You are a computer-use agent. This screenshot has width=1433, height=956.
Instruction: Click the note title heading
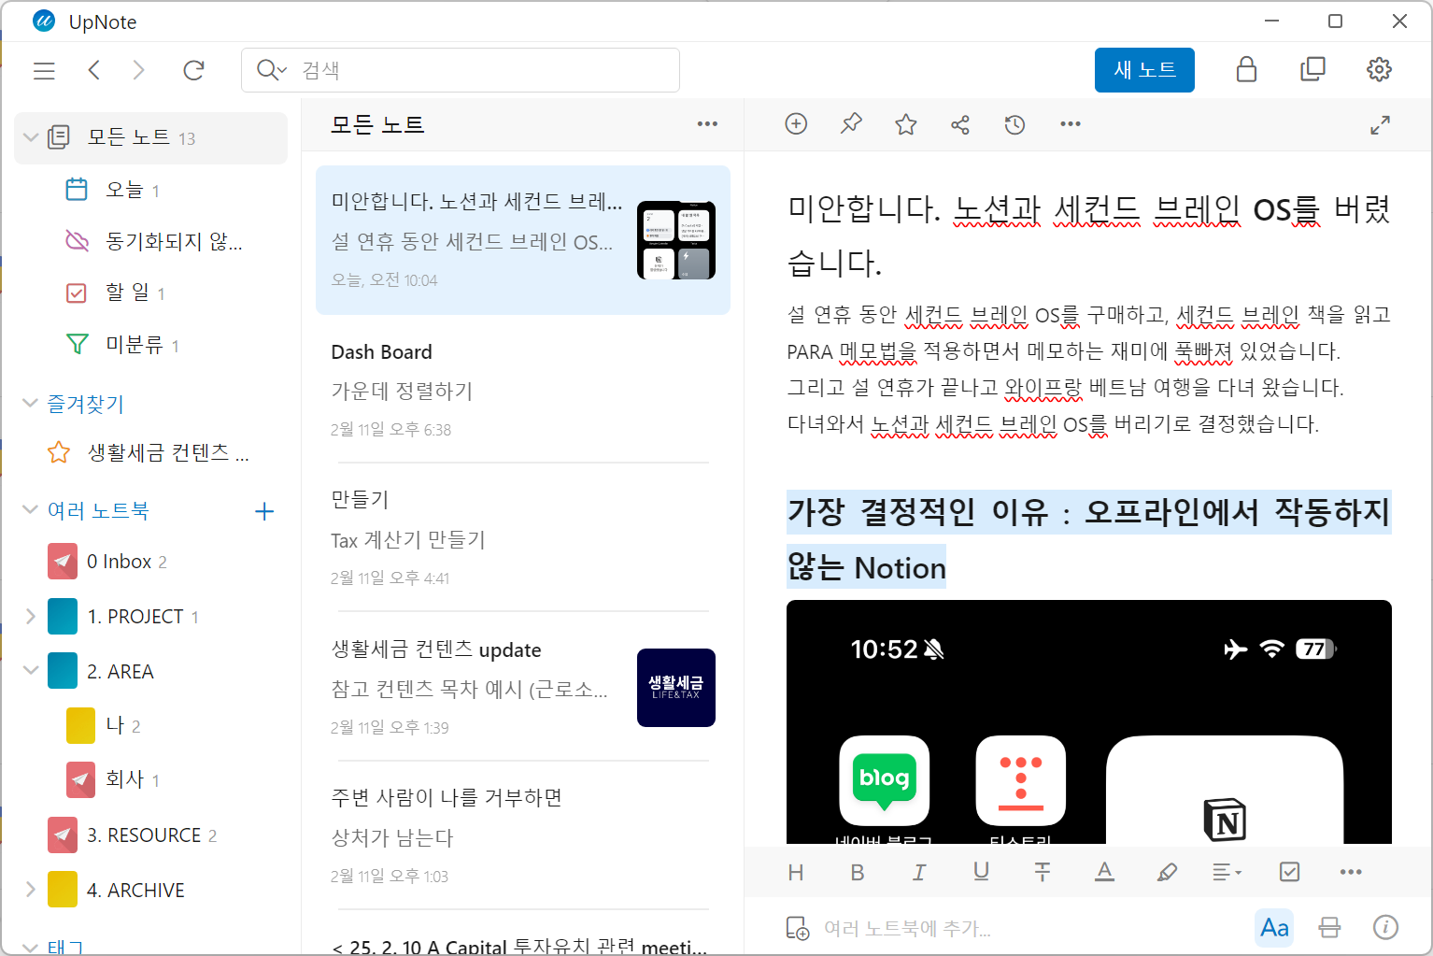[x=1089, y=235]
